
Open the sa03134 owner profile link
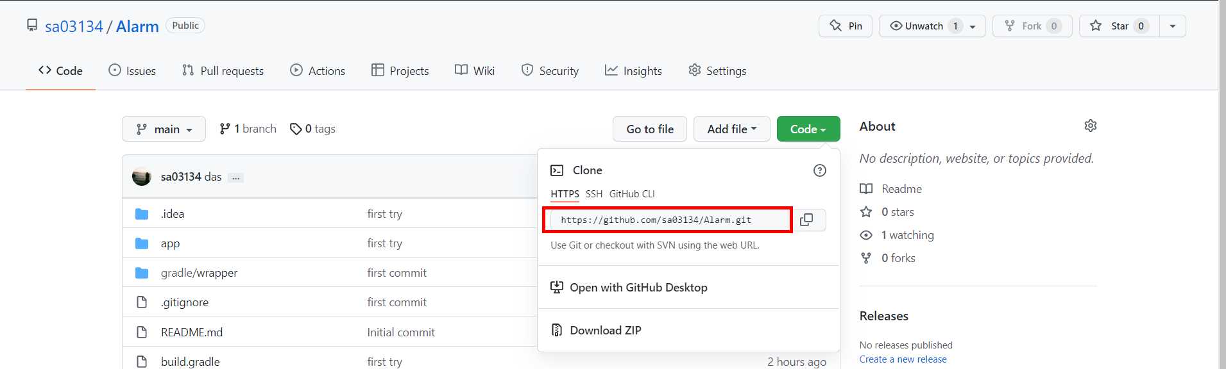point(74,26)
